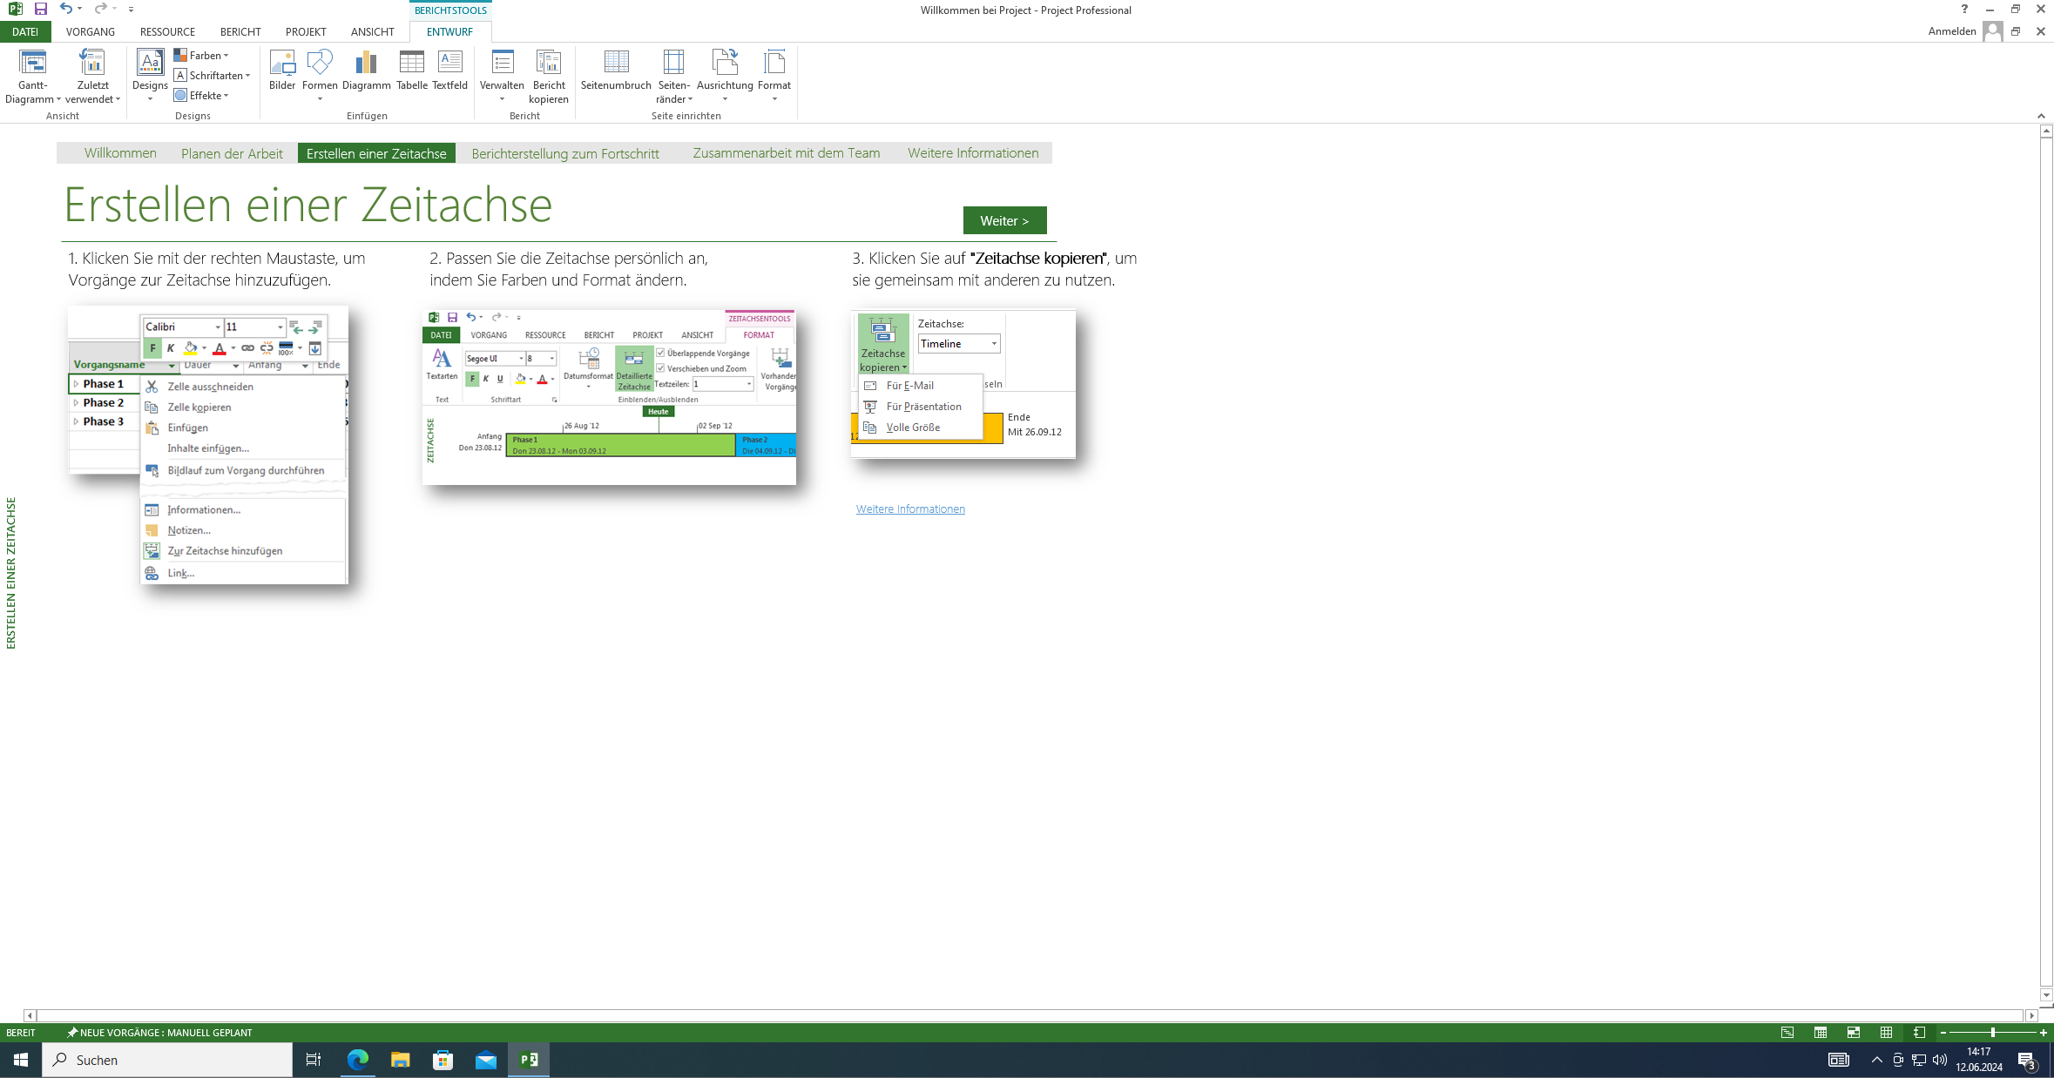This screenshot has height=1078, width=2054.
Task: Open the Weitere Informationen hyperlink below images
Action: pos(910,509)
